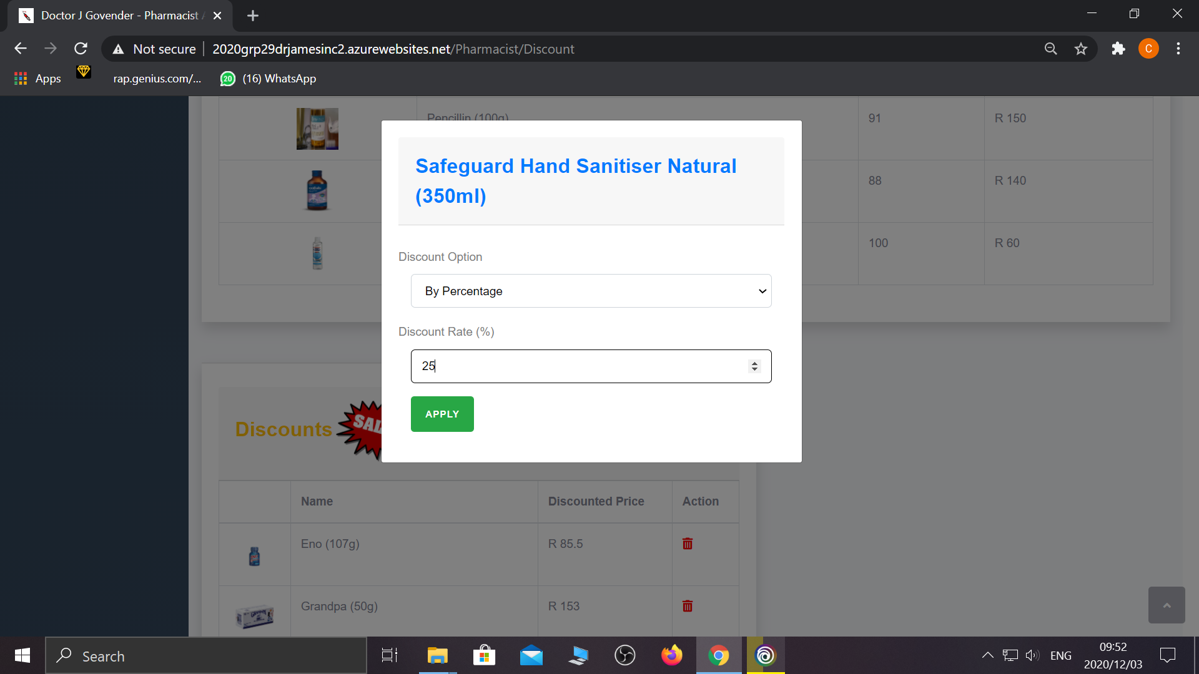Open Chrome three-dot menu
This screenshot has height=674, width=1199.
1178,49
